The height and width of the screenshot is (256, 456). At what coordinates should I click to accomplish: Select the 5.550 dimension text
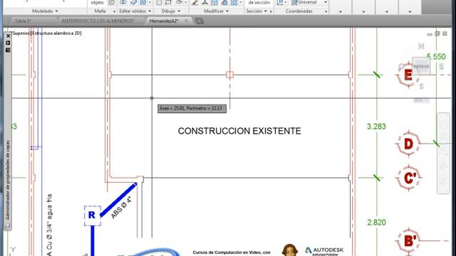436,57
